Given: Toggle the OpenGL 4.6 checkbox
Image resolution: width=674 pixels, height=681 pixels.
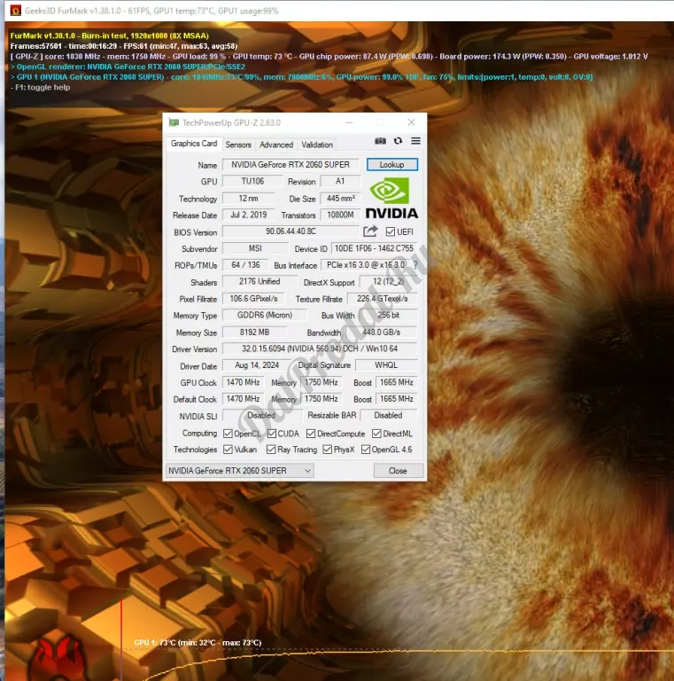Looking at the screenshot, I should pyautogui.click(x=366, y=450).
